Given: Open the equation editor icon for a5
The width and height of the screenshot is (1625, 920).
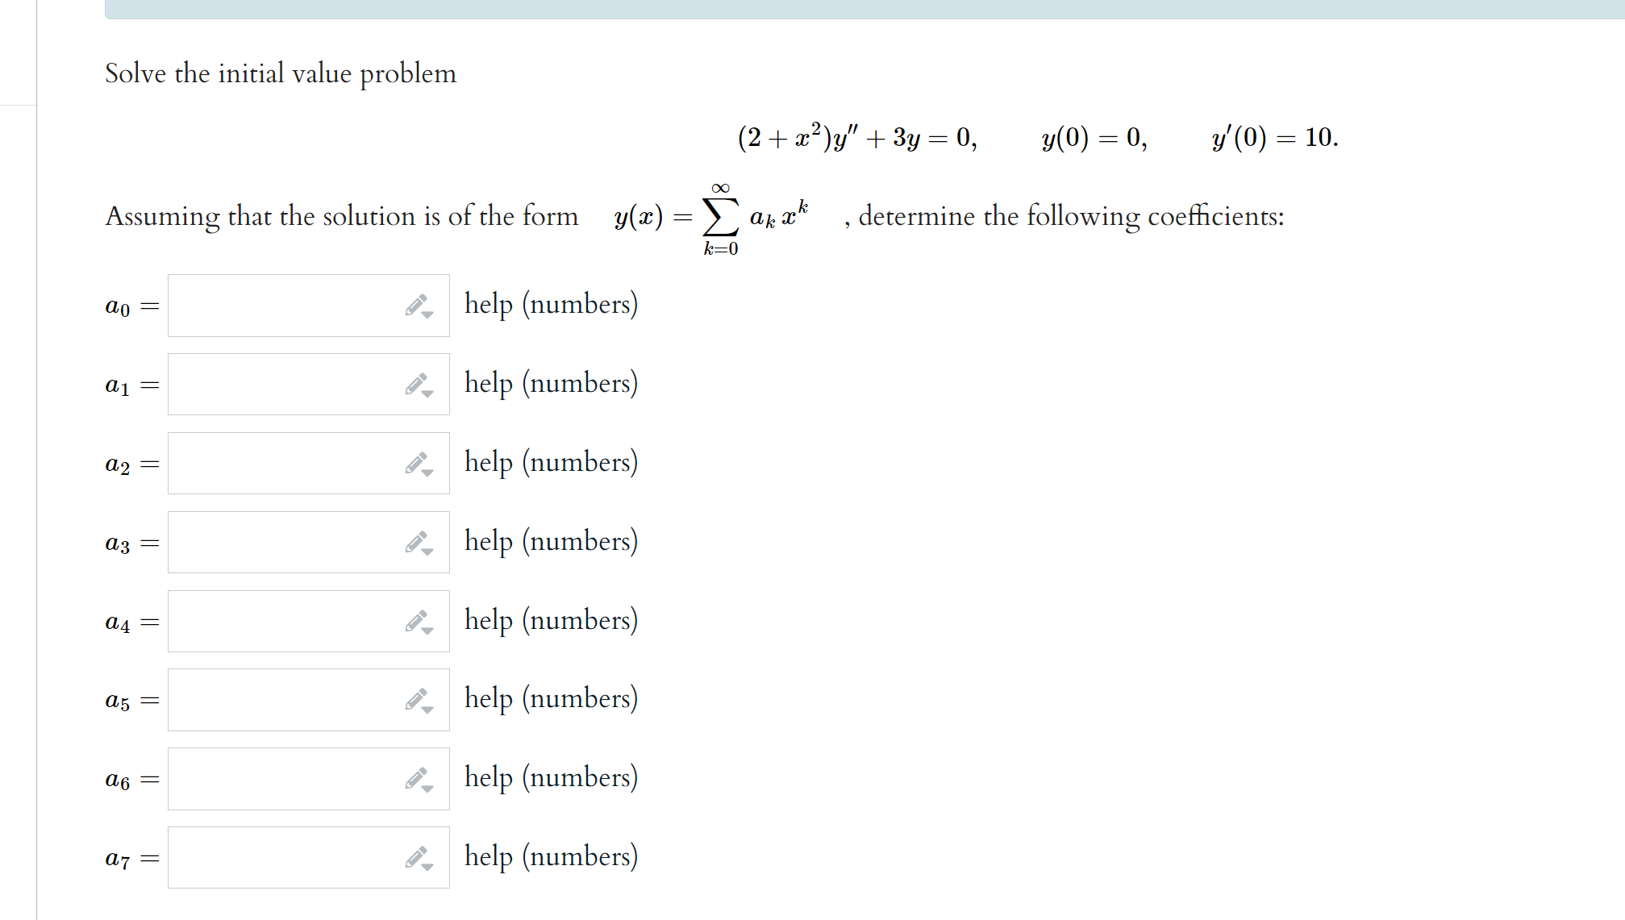Looking at the screenshot, I should click(417, 698).
